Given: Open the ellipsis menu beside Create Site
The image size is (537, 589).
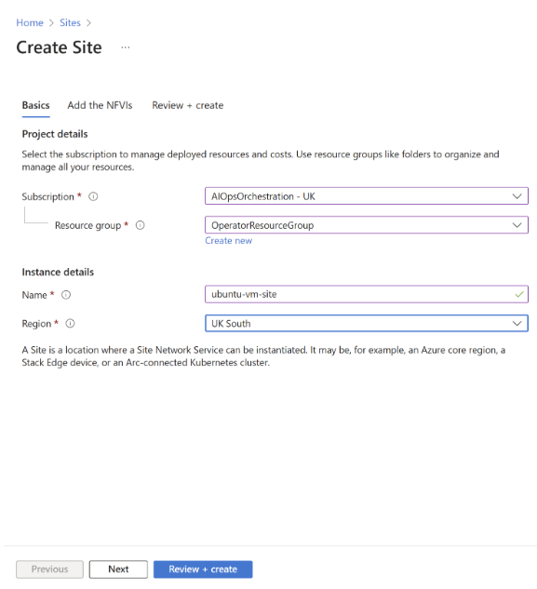Looking at the screenshot, I should tap(126, 47).
